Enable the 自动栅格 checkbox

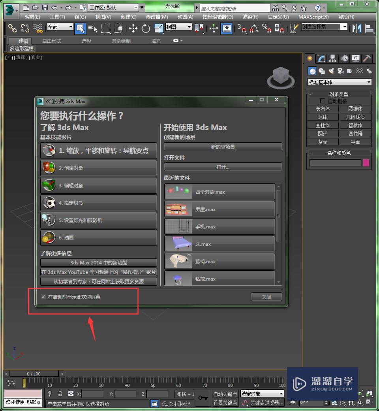323,101
